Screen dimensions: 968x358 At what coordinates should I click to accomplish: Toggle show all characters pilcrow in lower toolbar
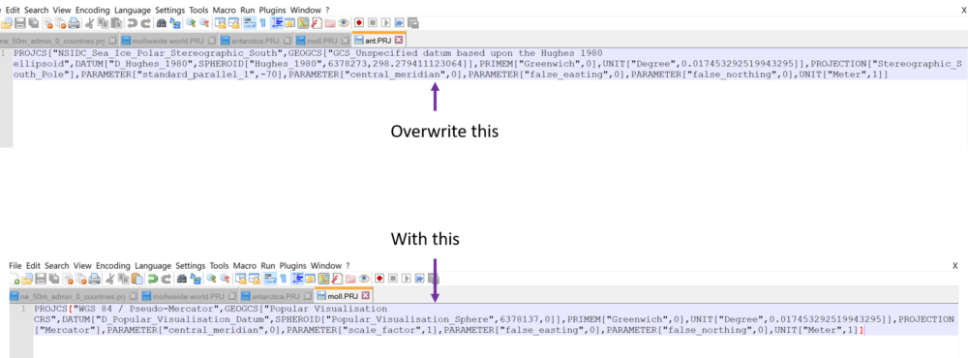click(284, 279)
